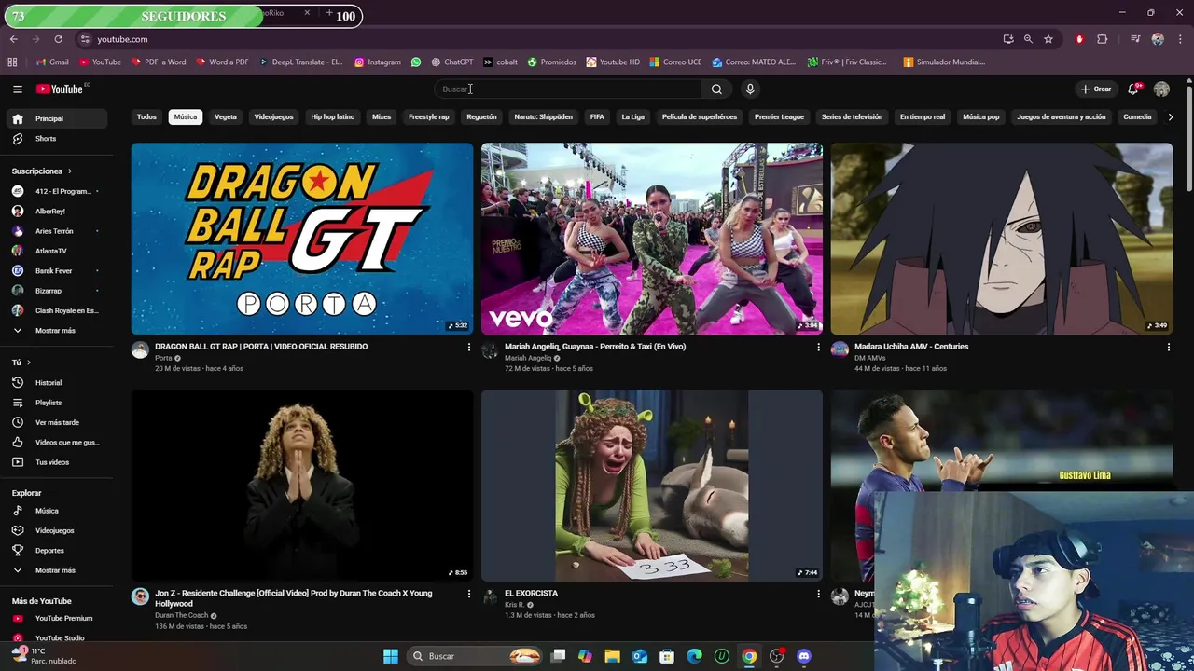Open options for Madara Uchiha AMV video

pyautogui.click(x=1168, y=347)
